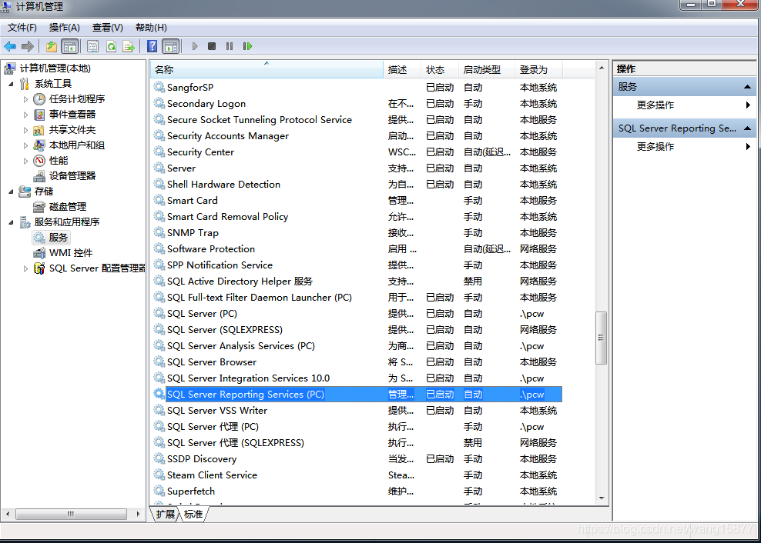Sort by the 登录为 column header
This screenshot has width=761, height=543.
(x=538, y=70)
